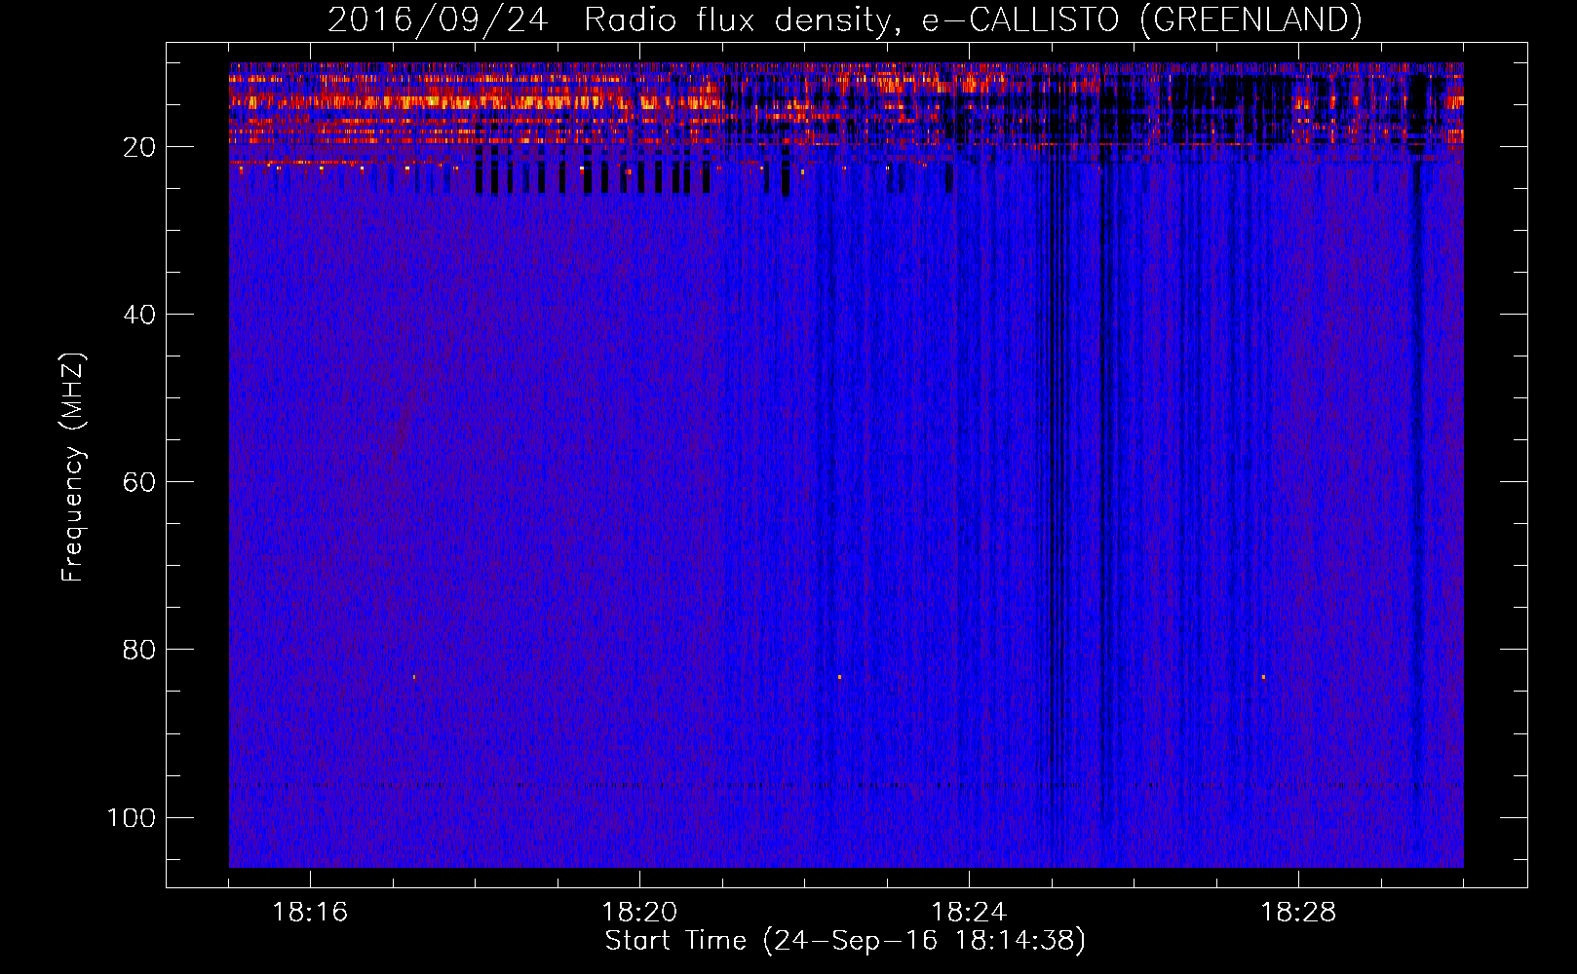Click the "Start Time (24-Sep-16 18:14:38)" x-axis label
This screenshot has height=974, width=1577.
point(845,941)
